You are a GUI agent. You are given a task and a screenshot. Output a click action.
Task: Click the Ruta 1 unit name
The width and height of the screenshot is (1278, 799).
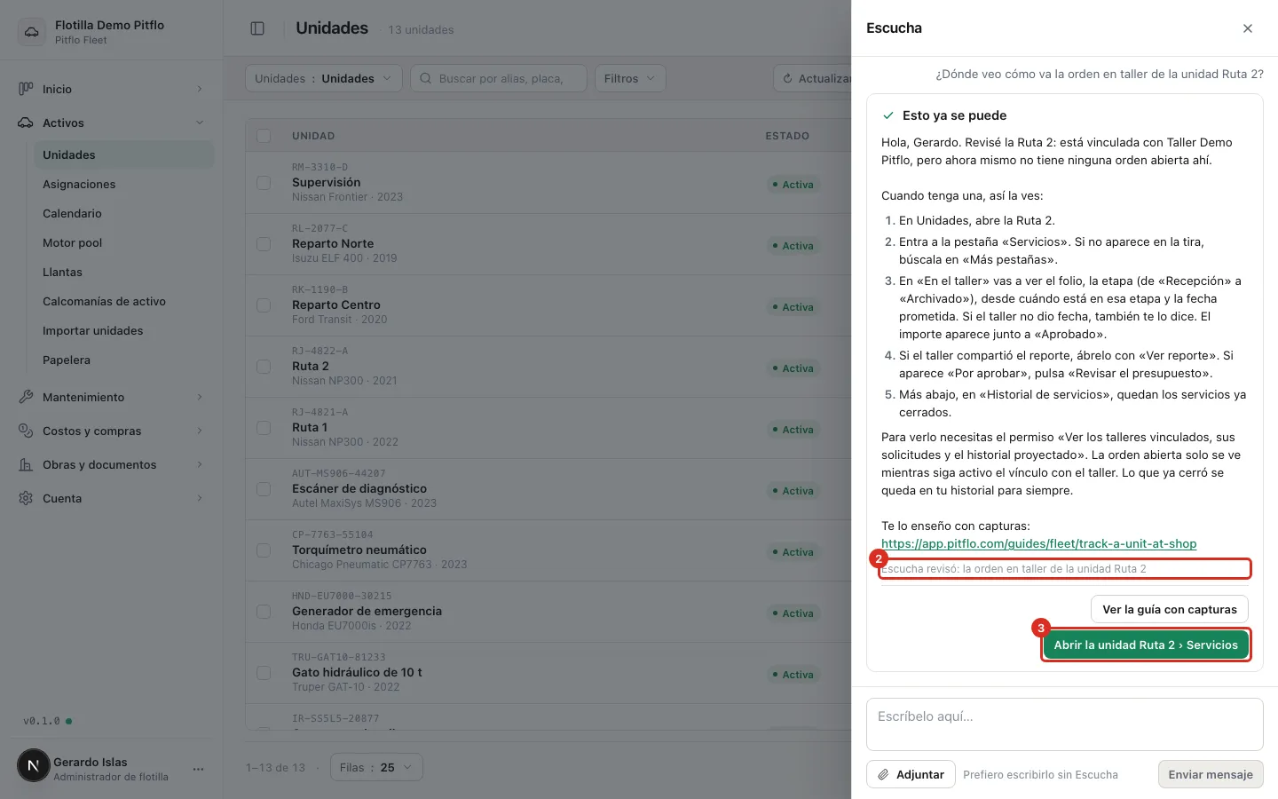tap(310, 427)
